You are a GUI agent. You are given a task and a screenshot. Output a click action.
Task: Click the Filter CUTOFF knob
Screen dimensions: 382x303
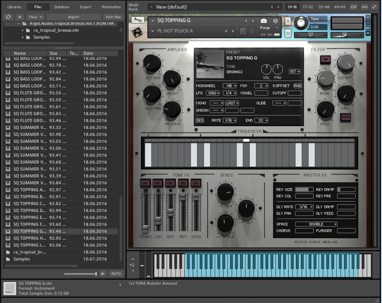pyautogui.click(x=345, y=63)
